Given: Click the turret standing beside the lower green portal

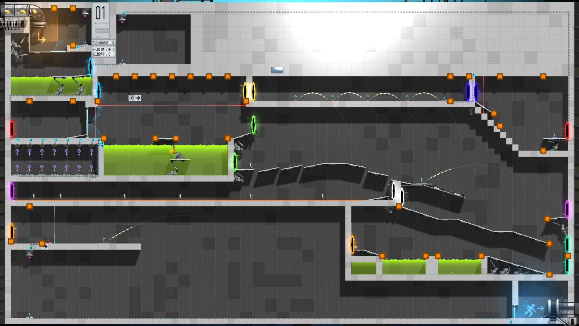Looking at the screenshot, I should 250,165.
